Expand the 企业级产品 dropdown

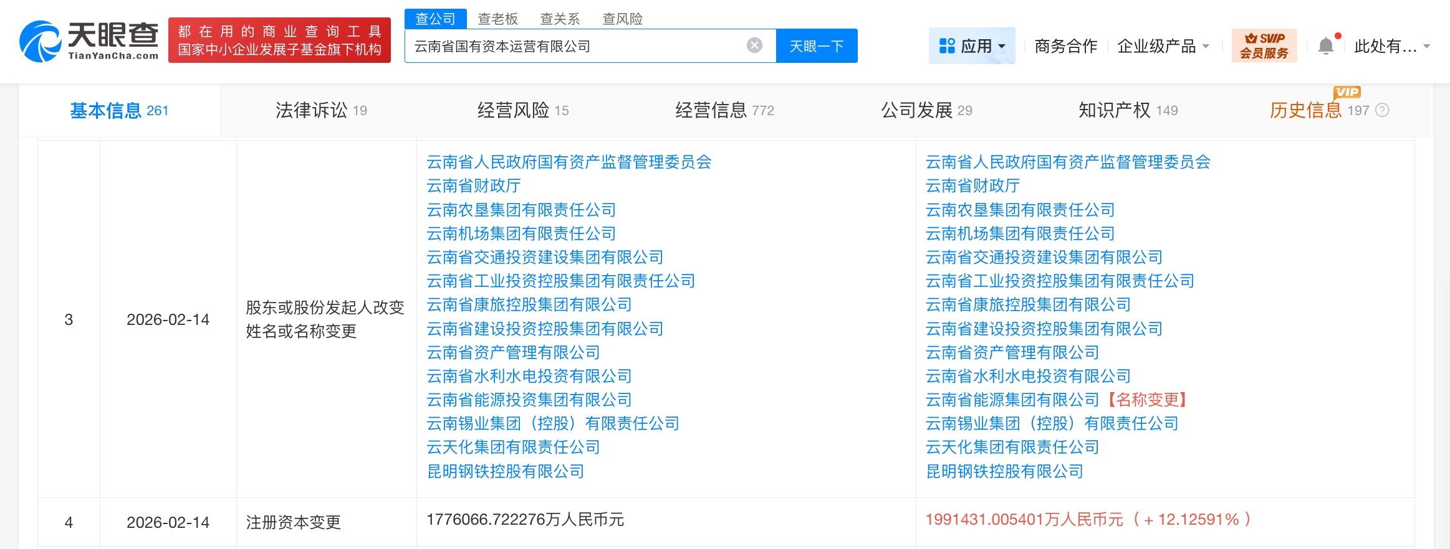point(1163,46)
